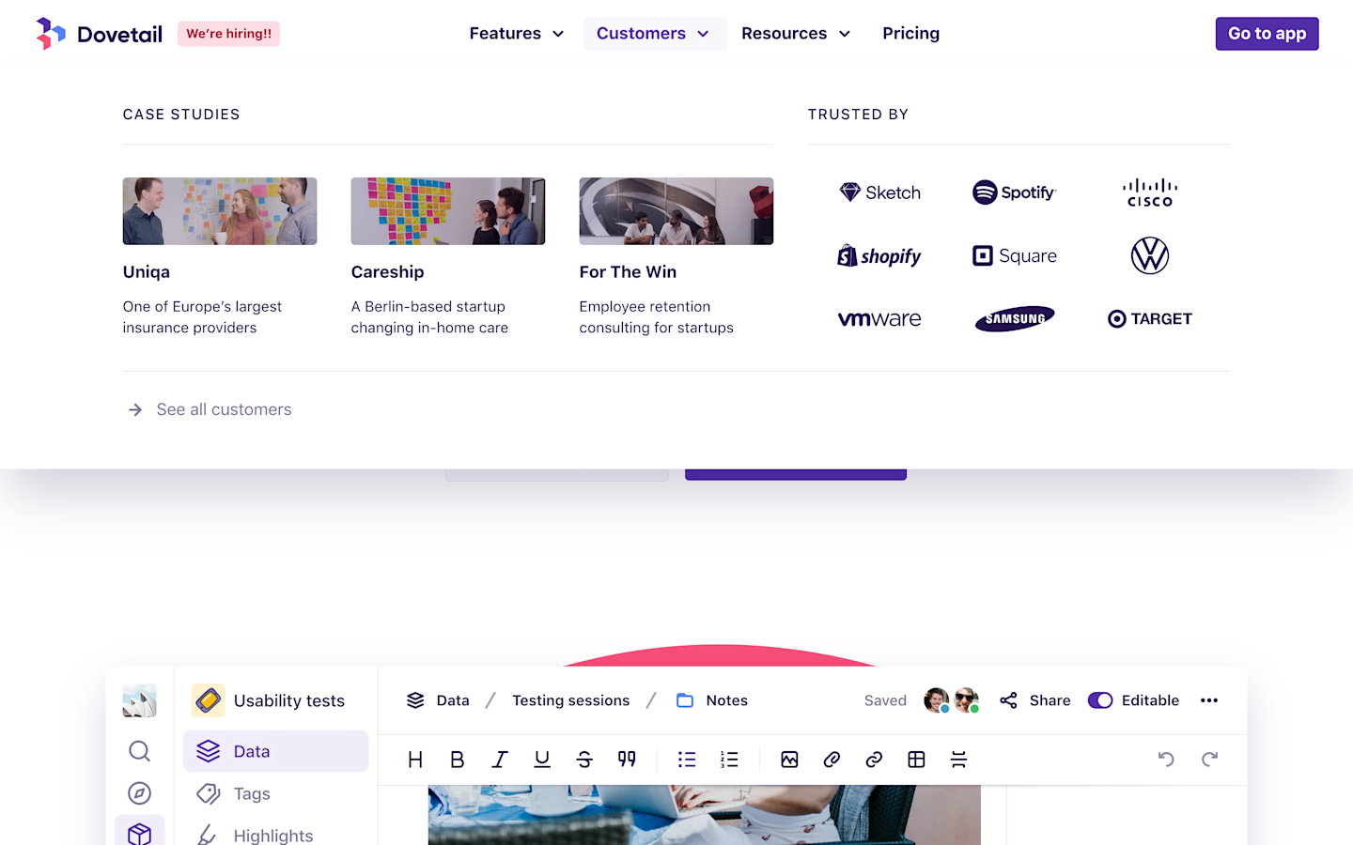This screenshot has height=845, width=1353.
Task: Open the We're hiring badge
Action: 228,34
